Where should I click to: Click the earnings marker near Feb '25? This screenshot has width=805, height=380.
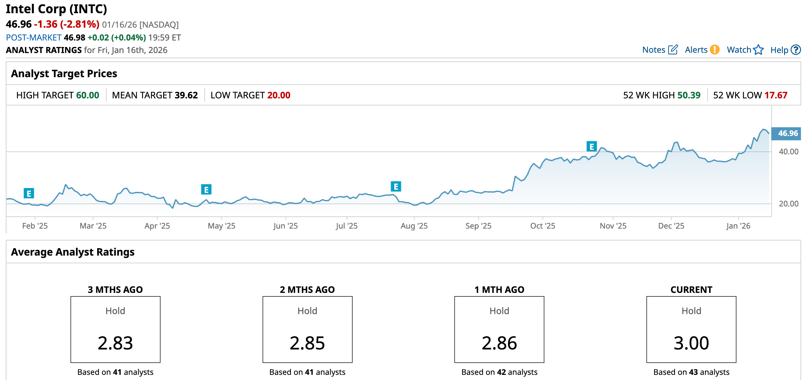pyautogui.click(x=29, y=194)
